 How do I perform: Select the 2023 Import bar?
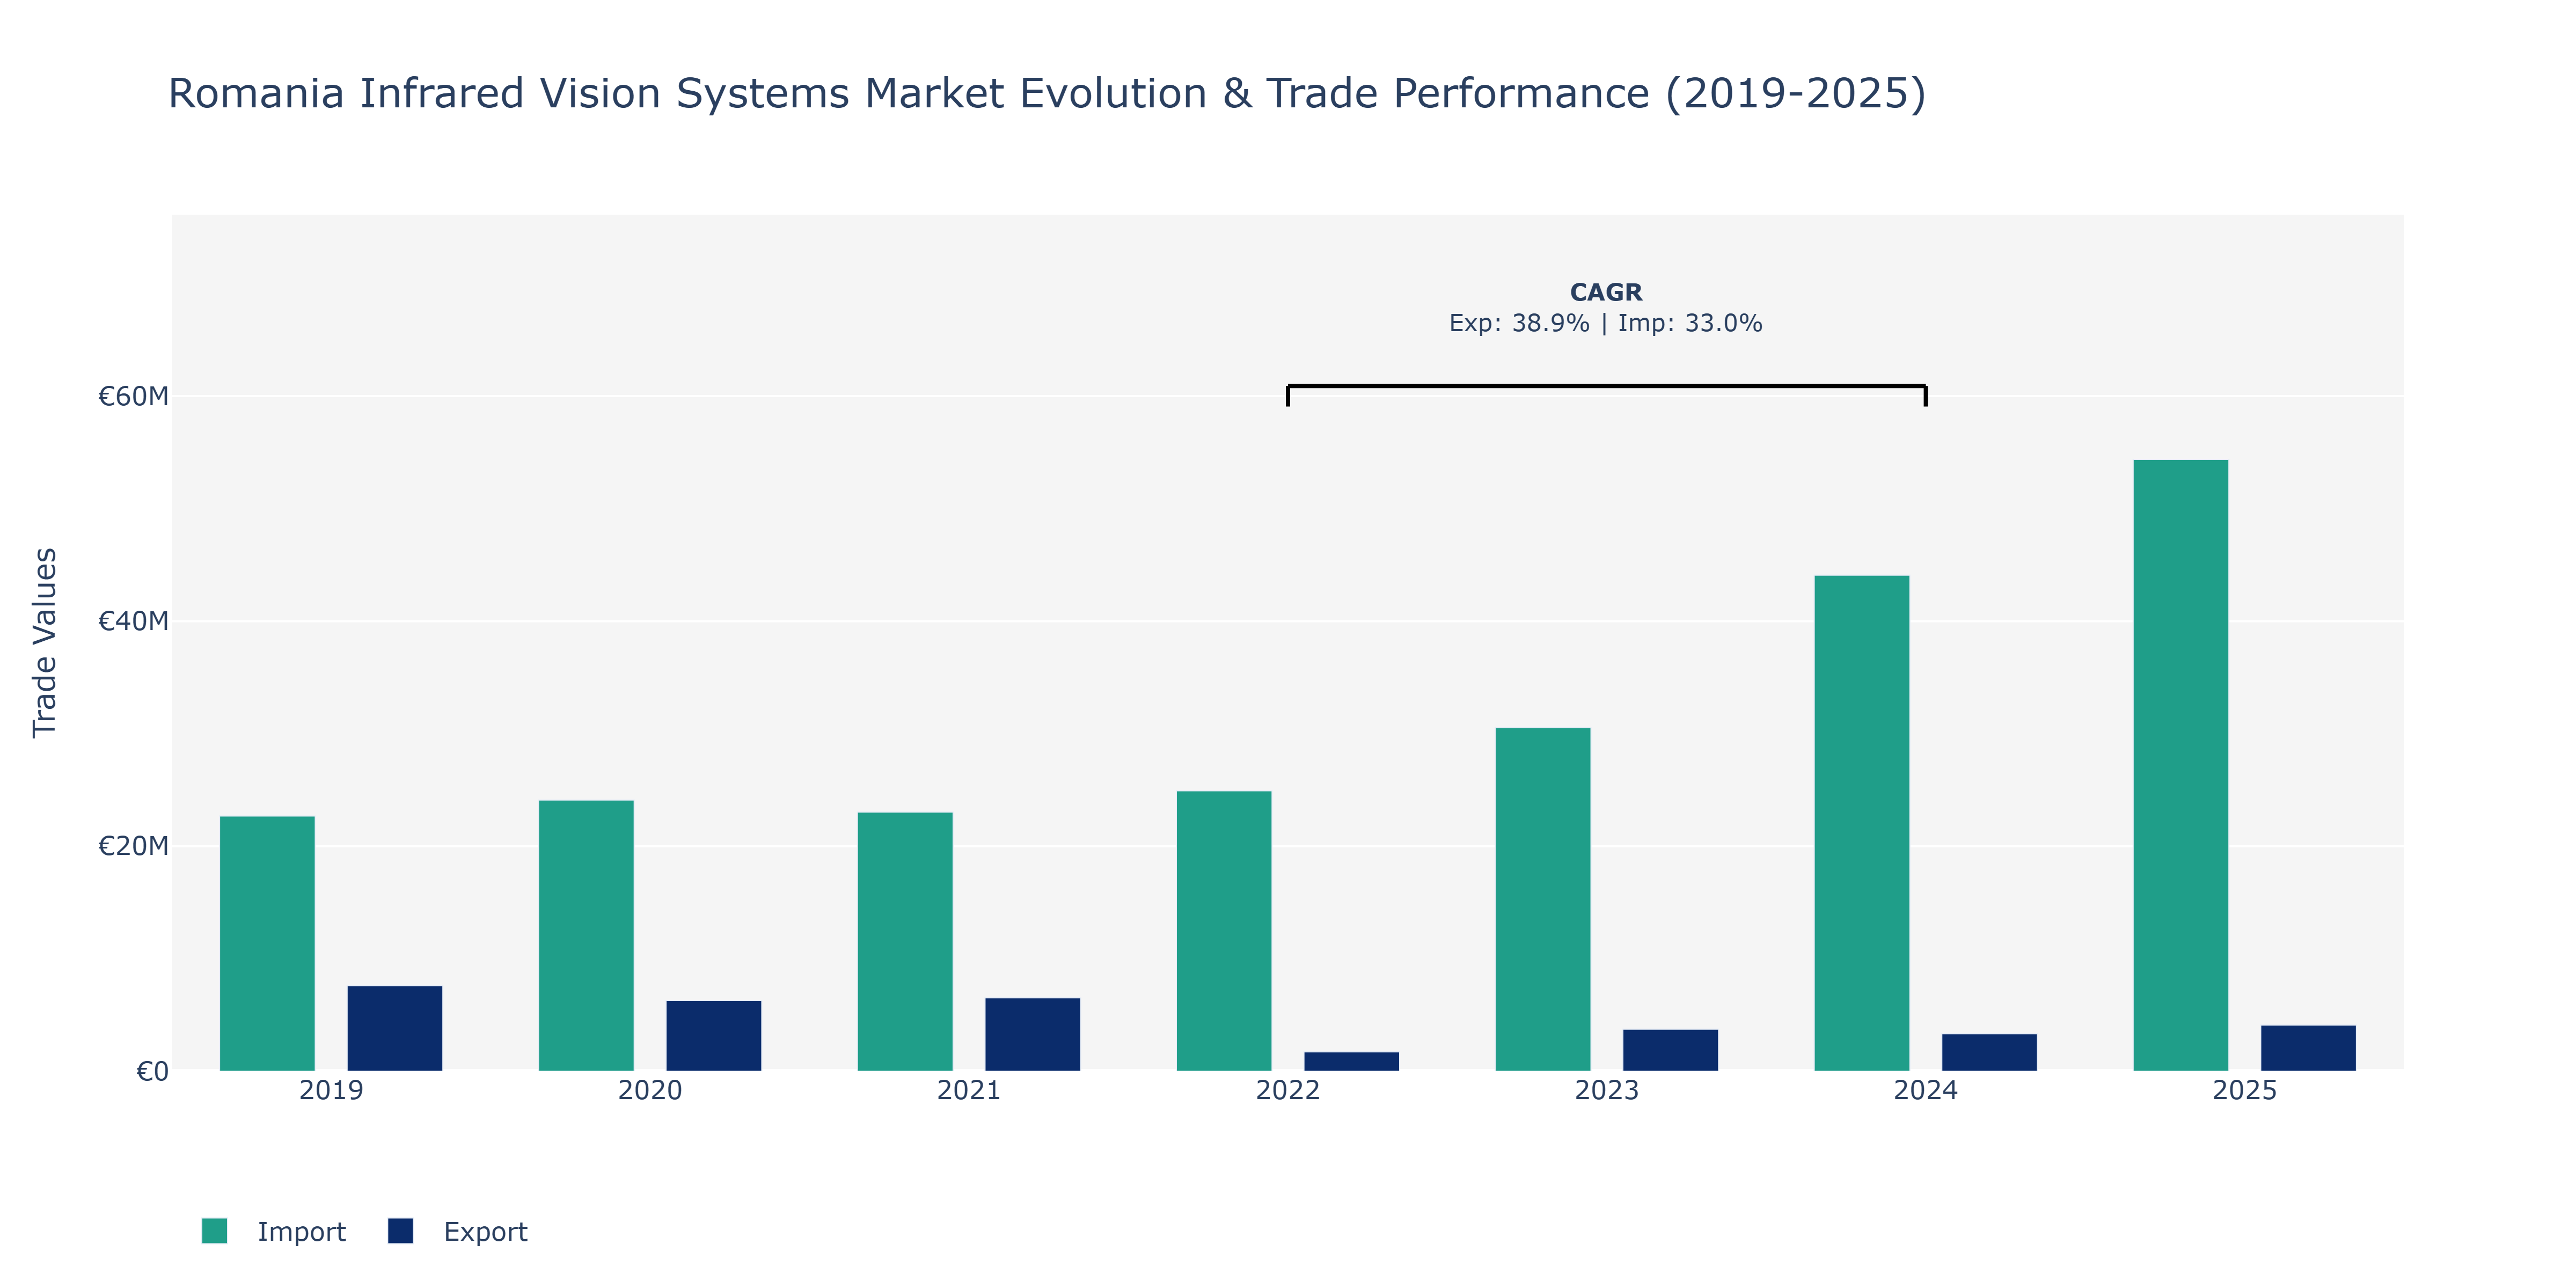tap(1543, 899)
